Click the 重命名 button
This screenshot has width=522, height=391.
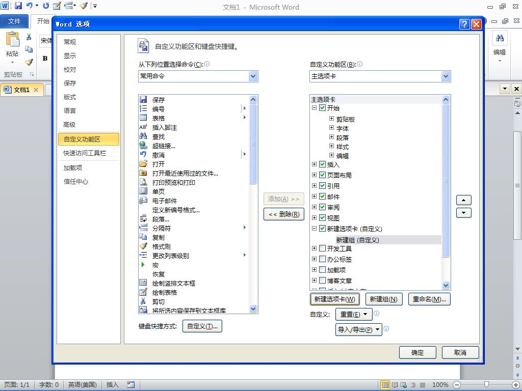click(429, 299)
